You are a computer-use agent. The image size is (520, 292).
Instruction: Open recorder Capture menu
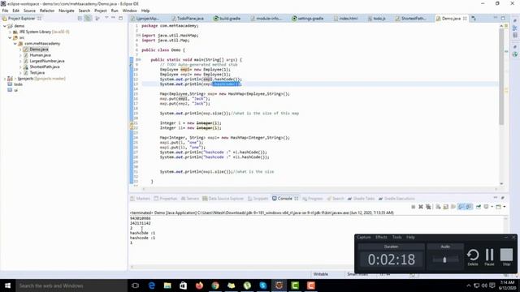[363, 238]
